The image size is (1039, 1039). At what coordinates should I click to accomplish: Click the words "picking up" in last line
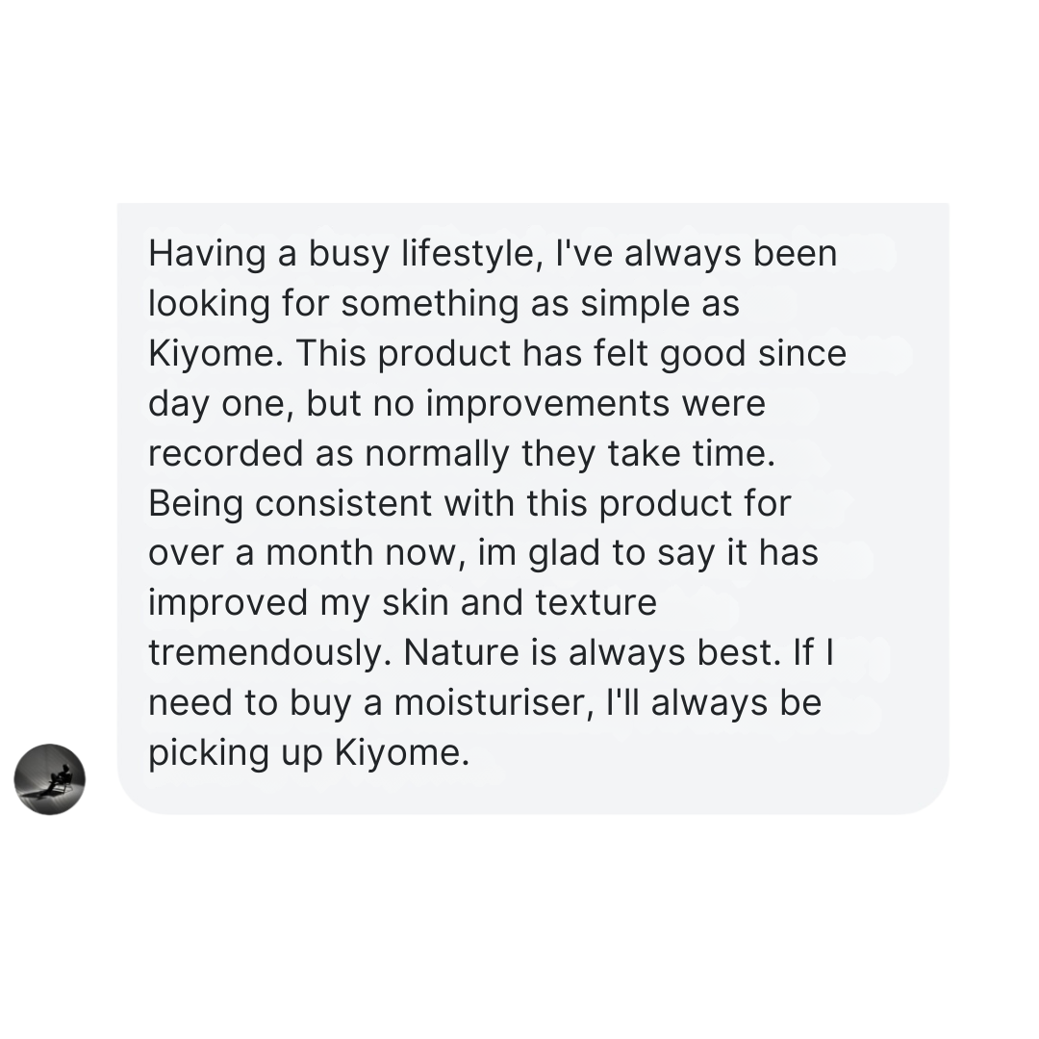235,753
